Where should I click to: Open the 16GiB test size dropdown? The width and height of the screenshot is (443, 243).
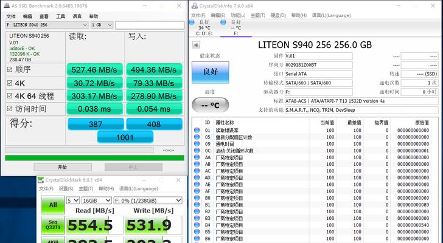click(97, 200)
